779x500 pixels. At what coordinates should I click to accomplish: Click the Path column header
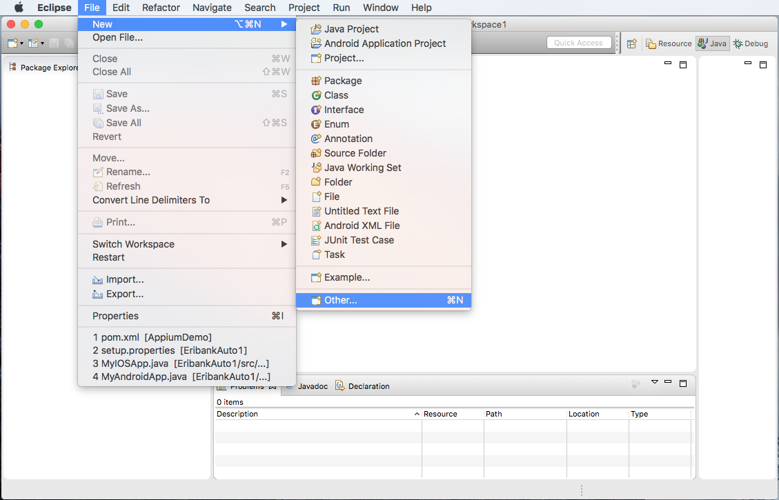pos(525,414)
